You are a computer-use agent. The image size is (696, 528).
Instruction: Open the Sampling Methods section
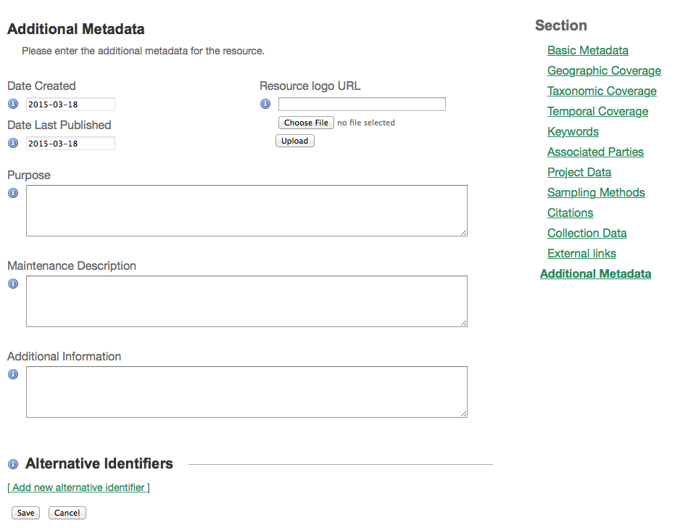[596, 192]
